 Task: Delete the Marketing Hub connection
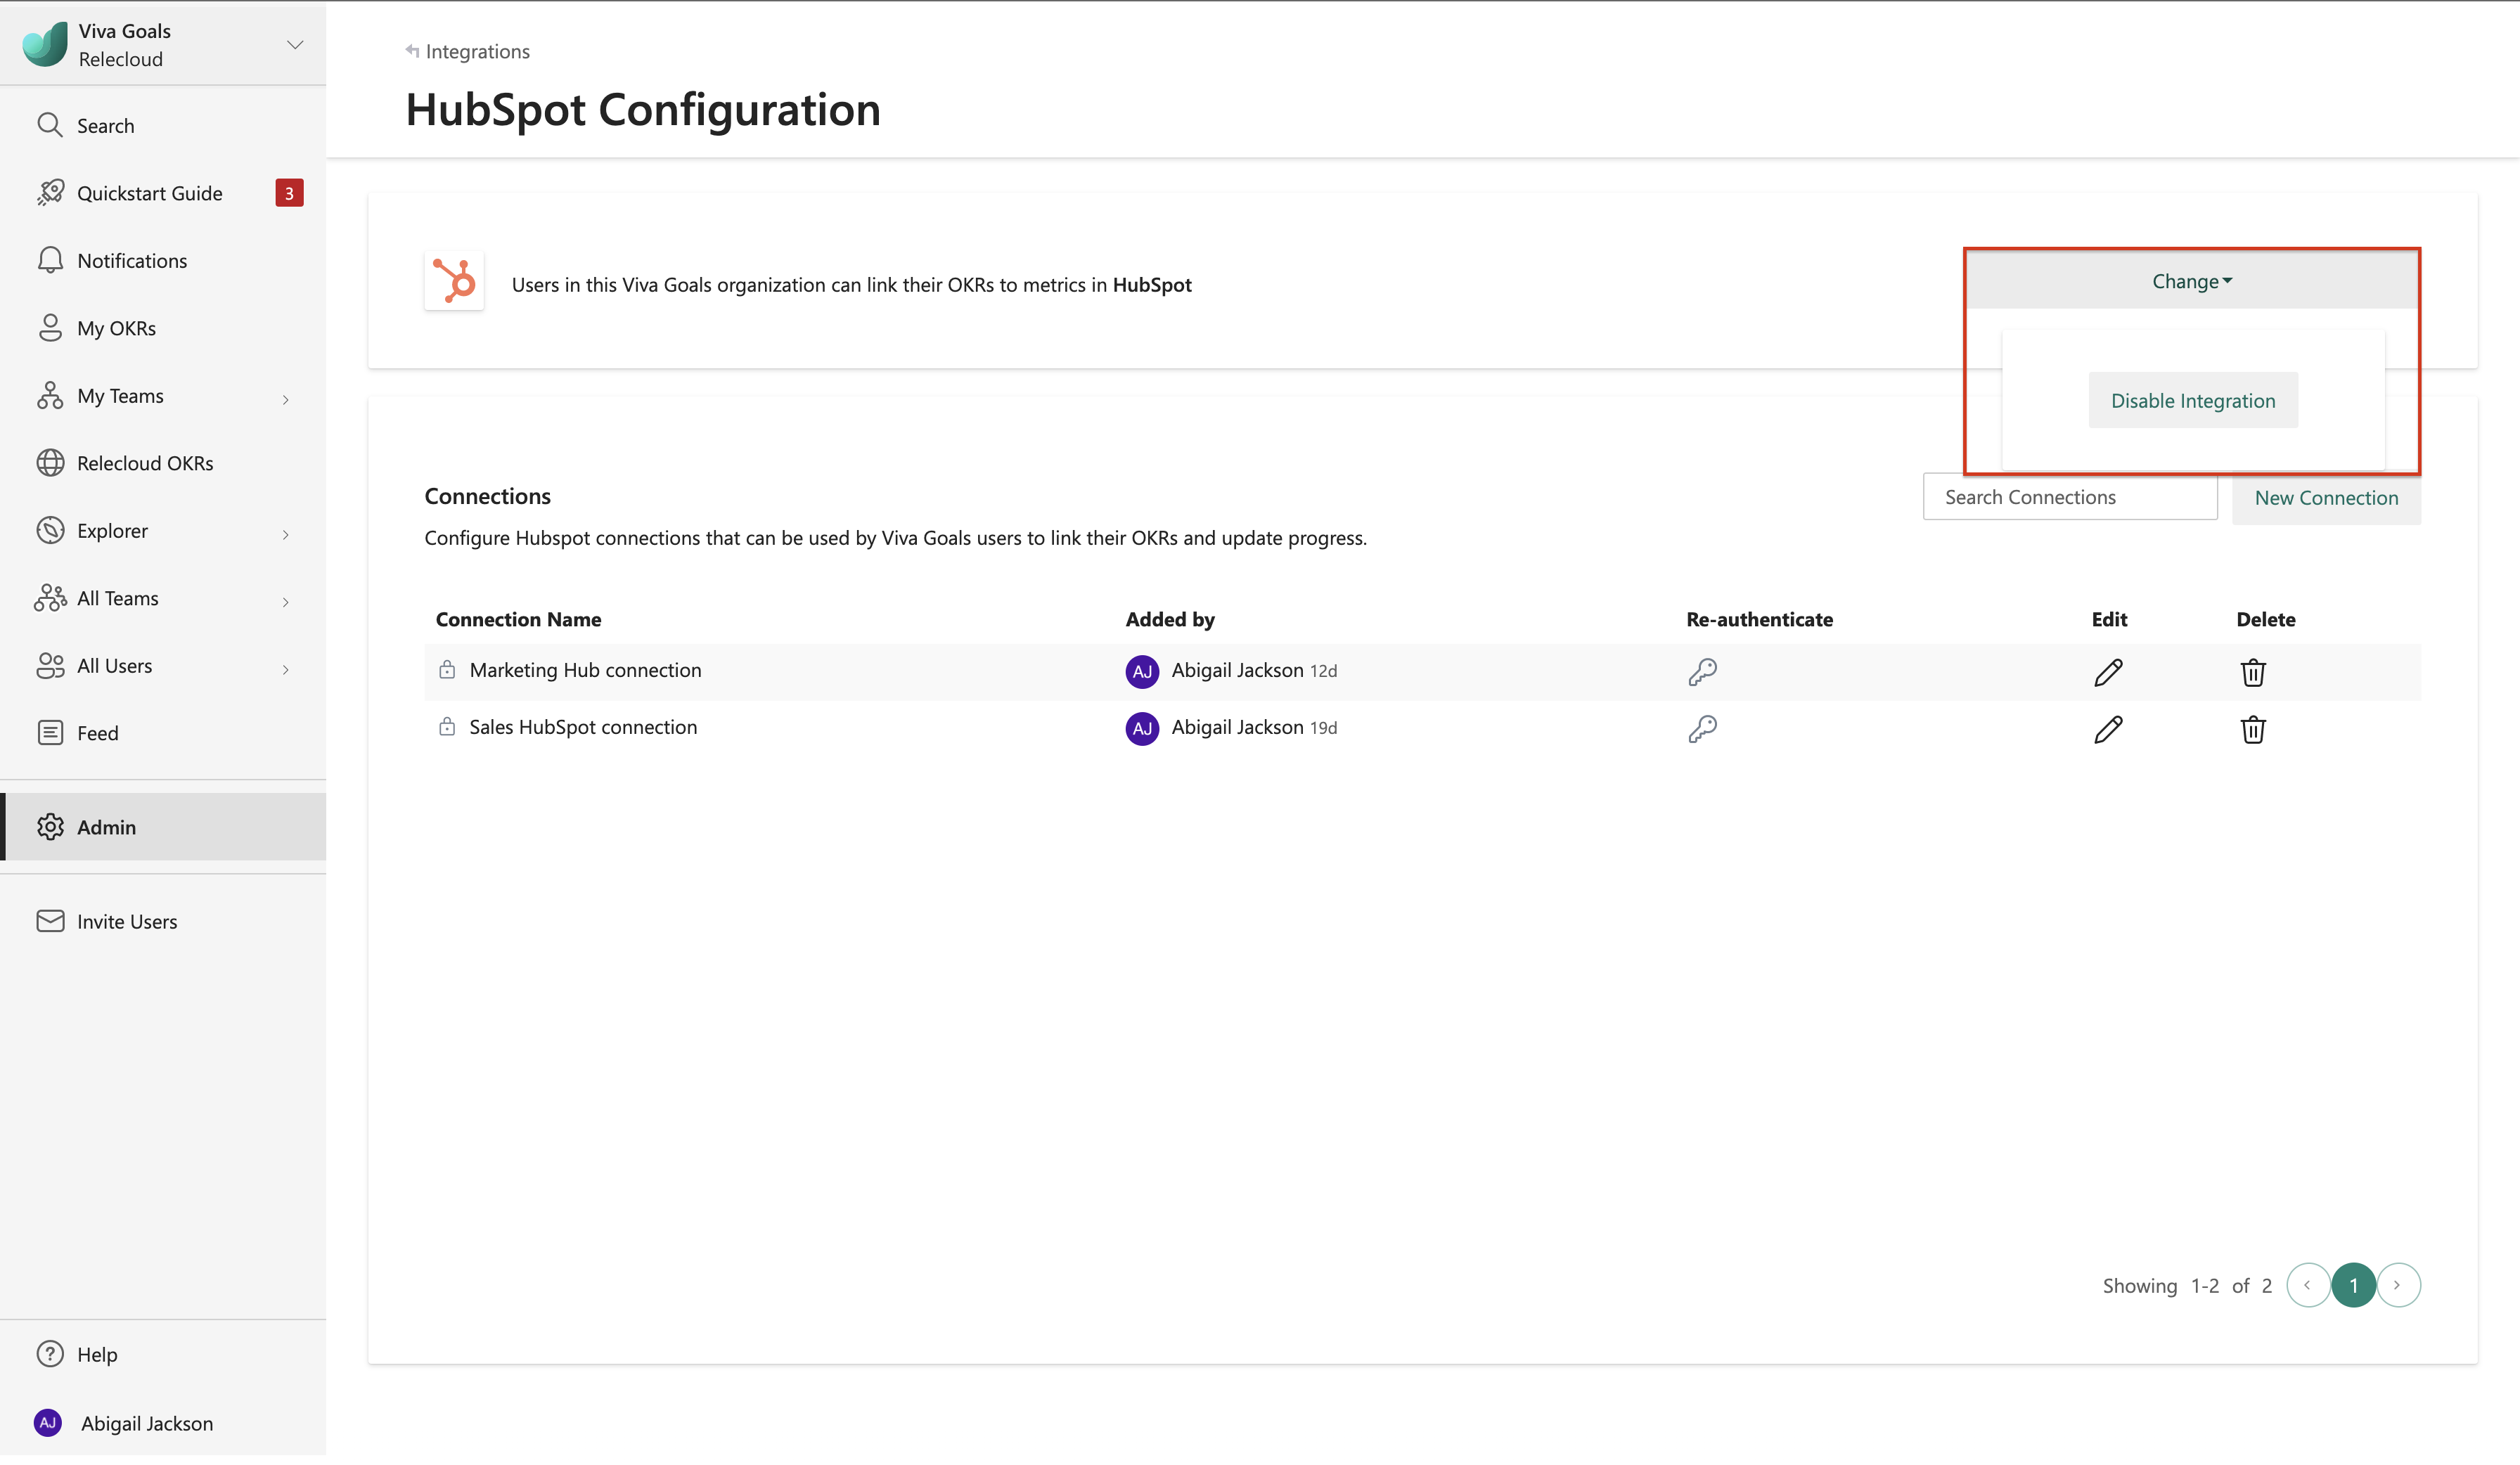click(x=2252, y=672)
